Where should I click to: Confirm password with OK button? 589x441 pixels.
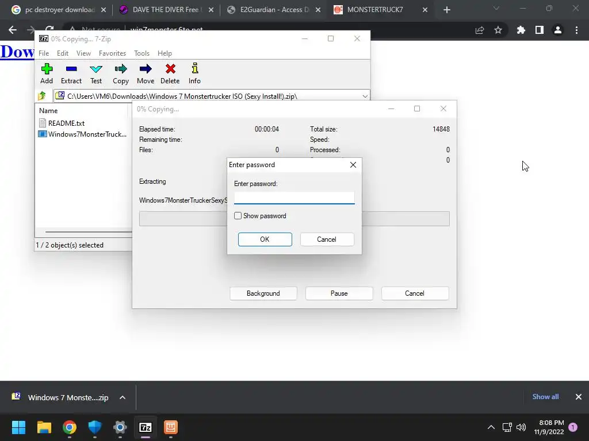click(265, 239)
